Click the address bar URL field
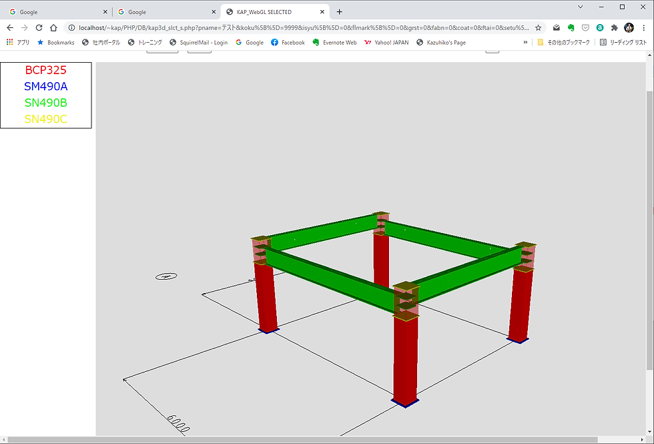The width and height of the screenshot is (654, 444). point(303,28)
